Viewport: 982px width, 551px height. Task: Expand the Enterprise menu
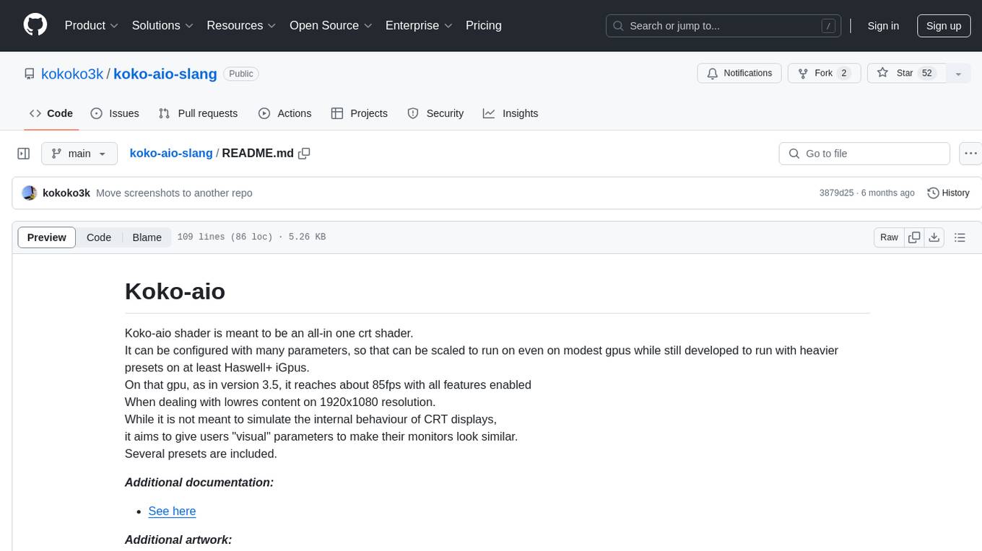tap(419, 25)
